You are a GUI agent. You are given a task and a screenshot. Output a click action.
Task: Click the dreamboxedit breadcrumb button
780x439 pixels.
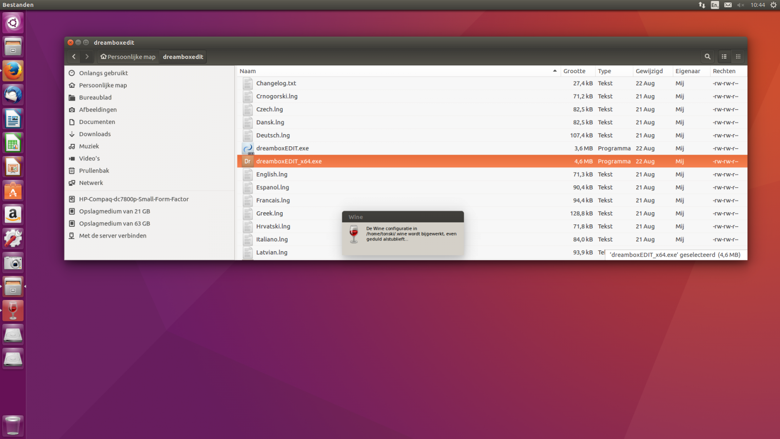click(183, 57)
